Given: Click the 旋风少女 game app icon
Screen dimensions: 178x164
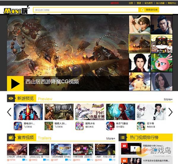Looking at the screenshot, I should (79, 126).
